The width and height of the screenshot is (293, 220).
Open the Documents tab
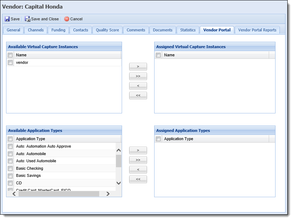point(163,30)
